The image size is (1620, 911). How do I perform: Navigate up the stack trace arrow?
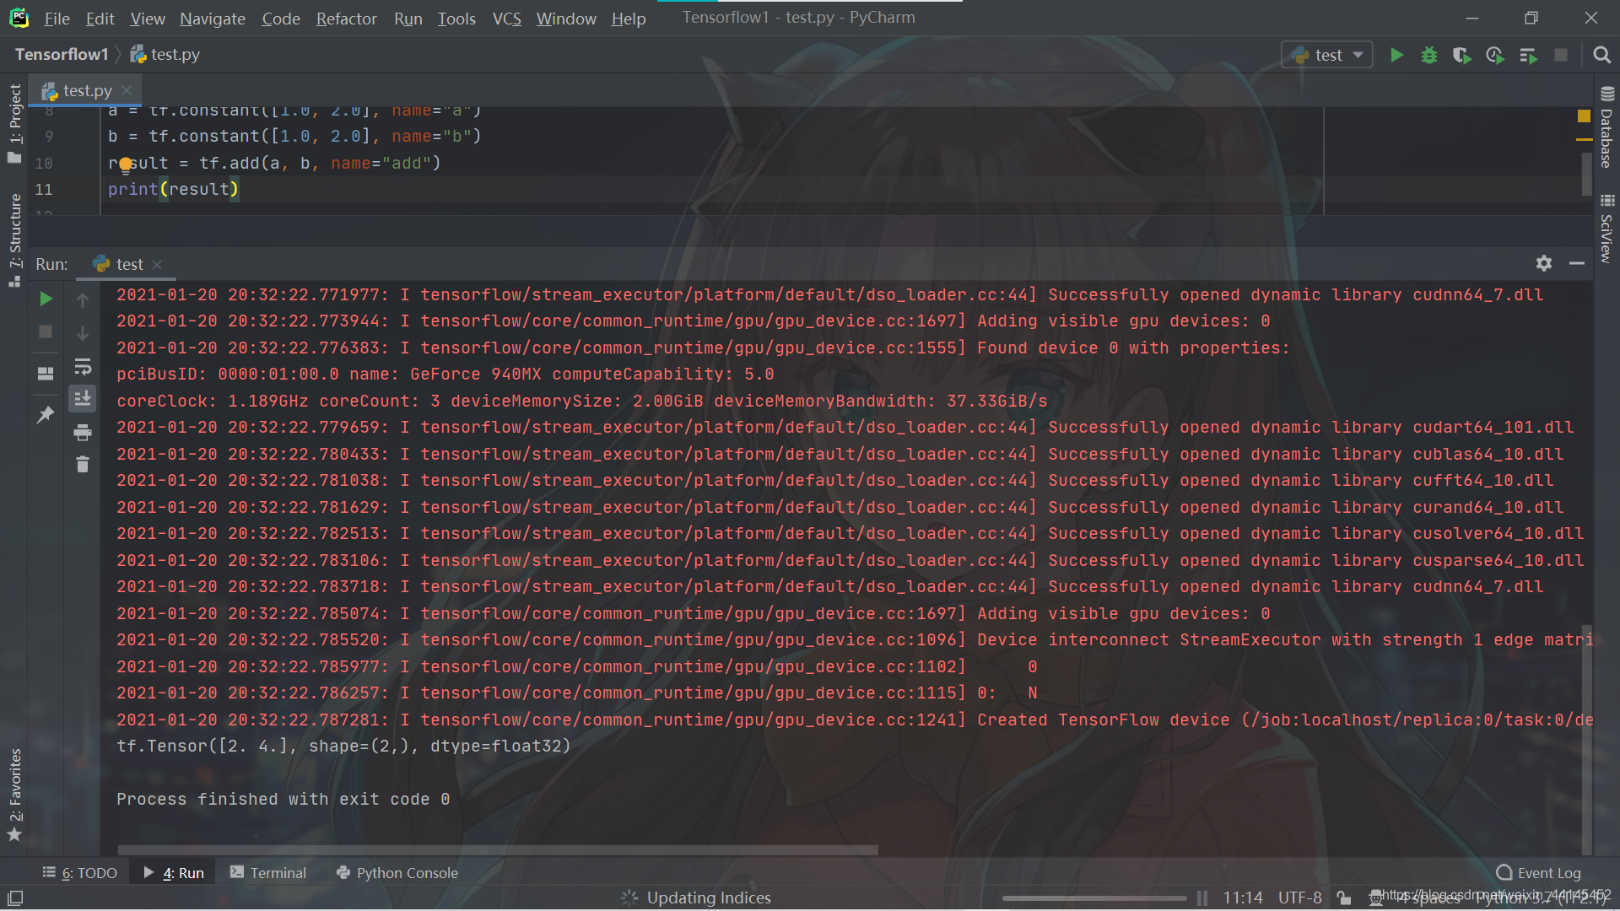(83, 299)
